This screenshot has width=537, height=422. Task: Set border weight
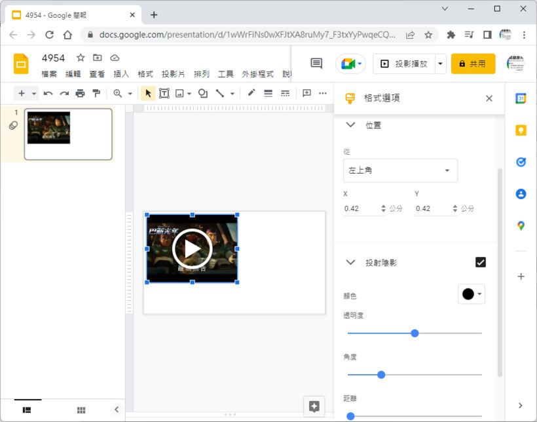click(x=268, y=93)
